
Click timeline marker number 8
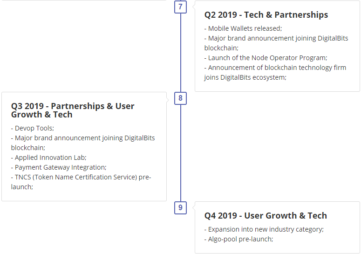point(180,98)
